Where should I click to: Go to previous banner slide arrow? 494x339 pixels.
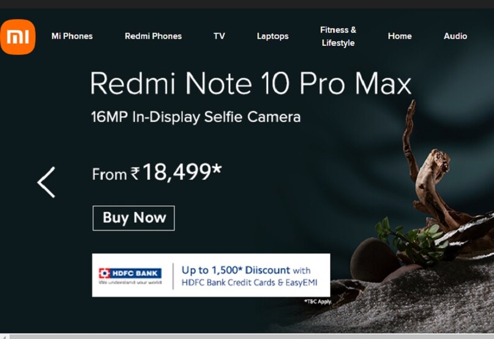coord(47,183)
